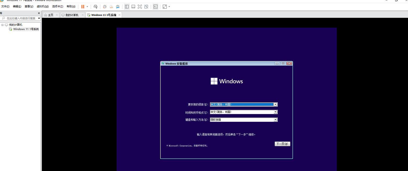This screenshot has height=171, width=408.
Task: Open the 查看(V) menu
Action: click(29, 6)
